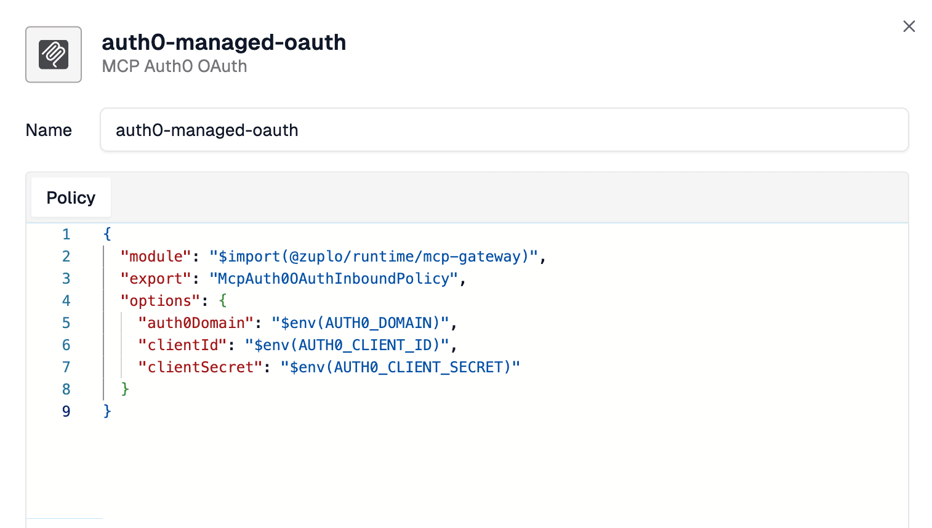Viewport: 932px width, 528px height.
Task: Click the "options" key in the editor
Action: click(160, 301)
